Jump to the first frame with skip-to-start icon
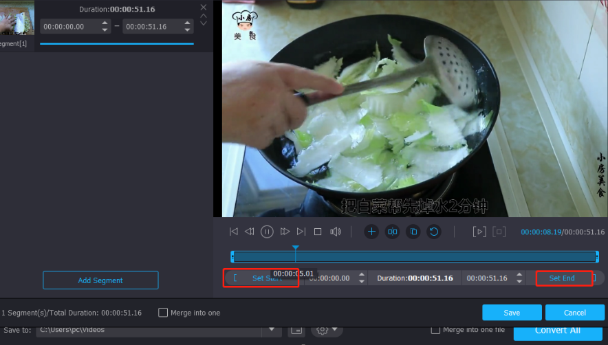This screenshot has width=608, height=345. pyautogui.click(x=233, y=232)
